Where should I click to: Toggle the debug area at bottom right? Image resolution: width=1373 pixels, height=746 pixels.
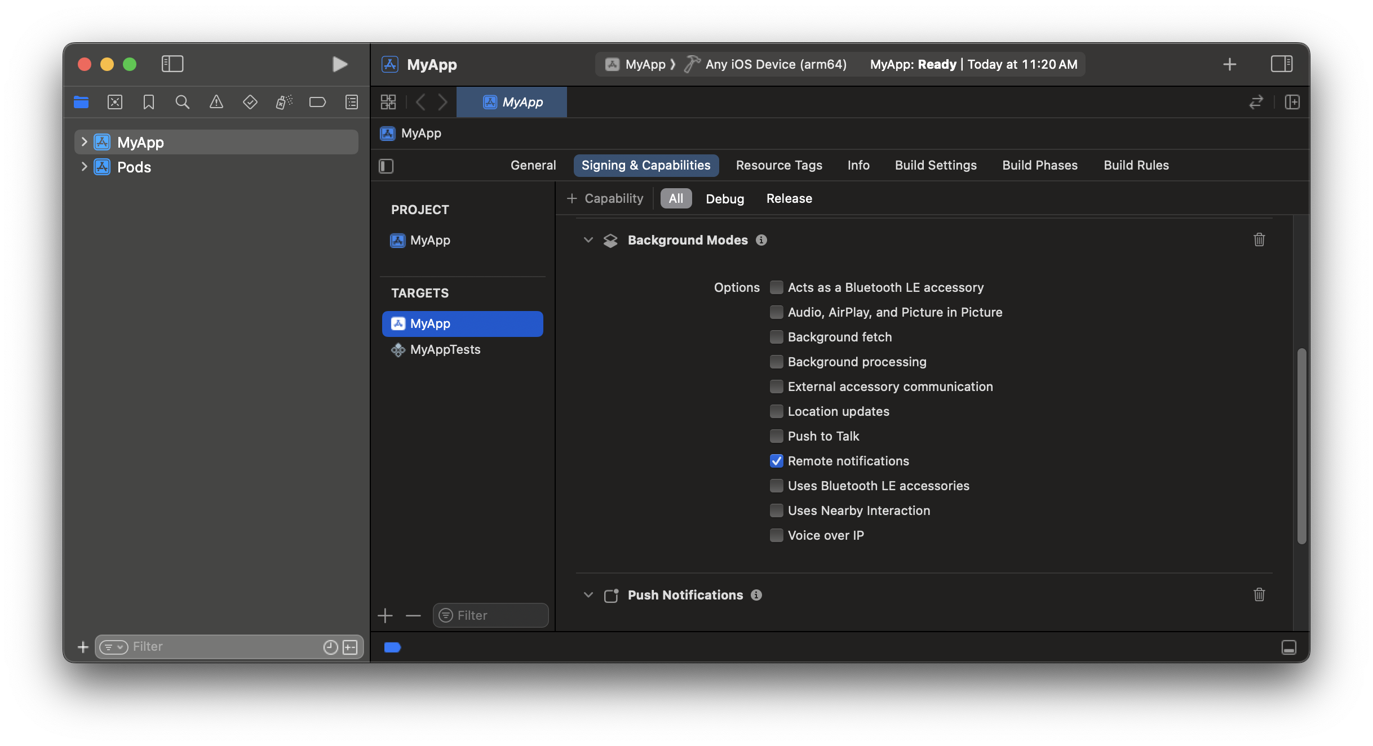pos(1289,647)
